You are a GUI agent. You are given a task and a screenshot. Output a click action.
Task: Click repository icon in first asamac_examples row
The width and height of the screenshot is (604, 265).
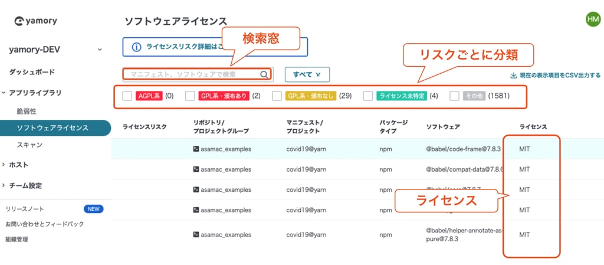[x=196, y=149]
